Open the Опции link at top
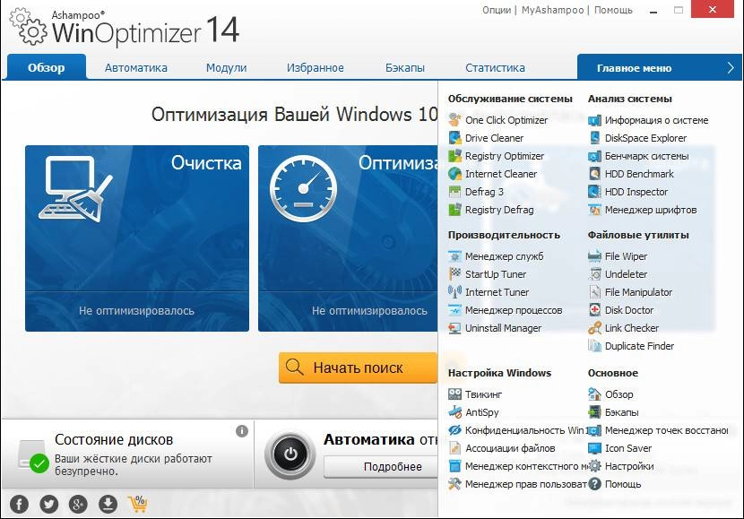This screenshot has width=744, height=519. (497, 10)
